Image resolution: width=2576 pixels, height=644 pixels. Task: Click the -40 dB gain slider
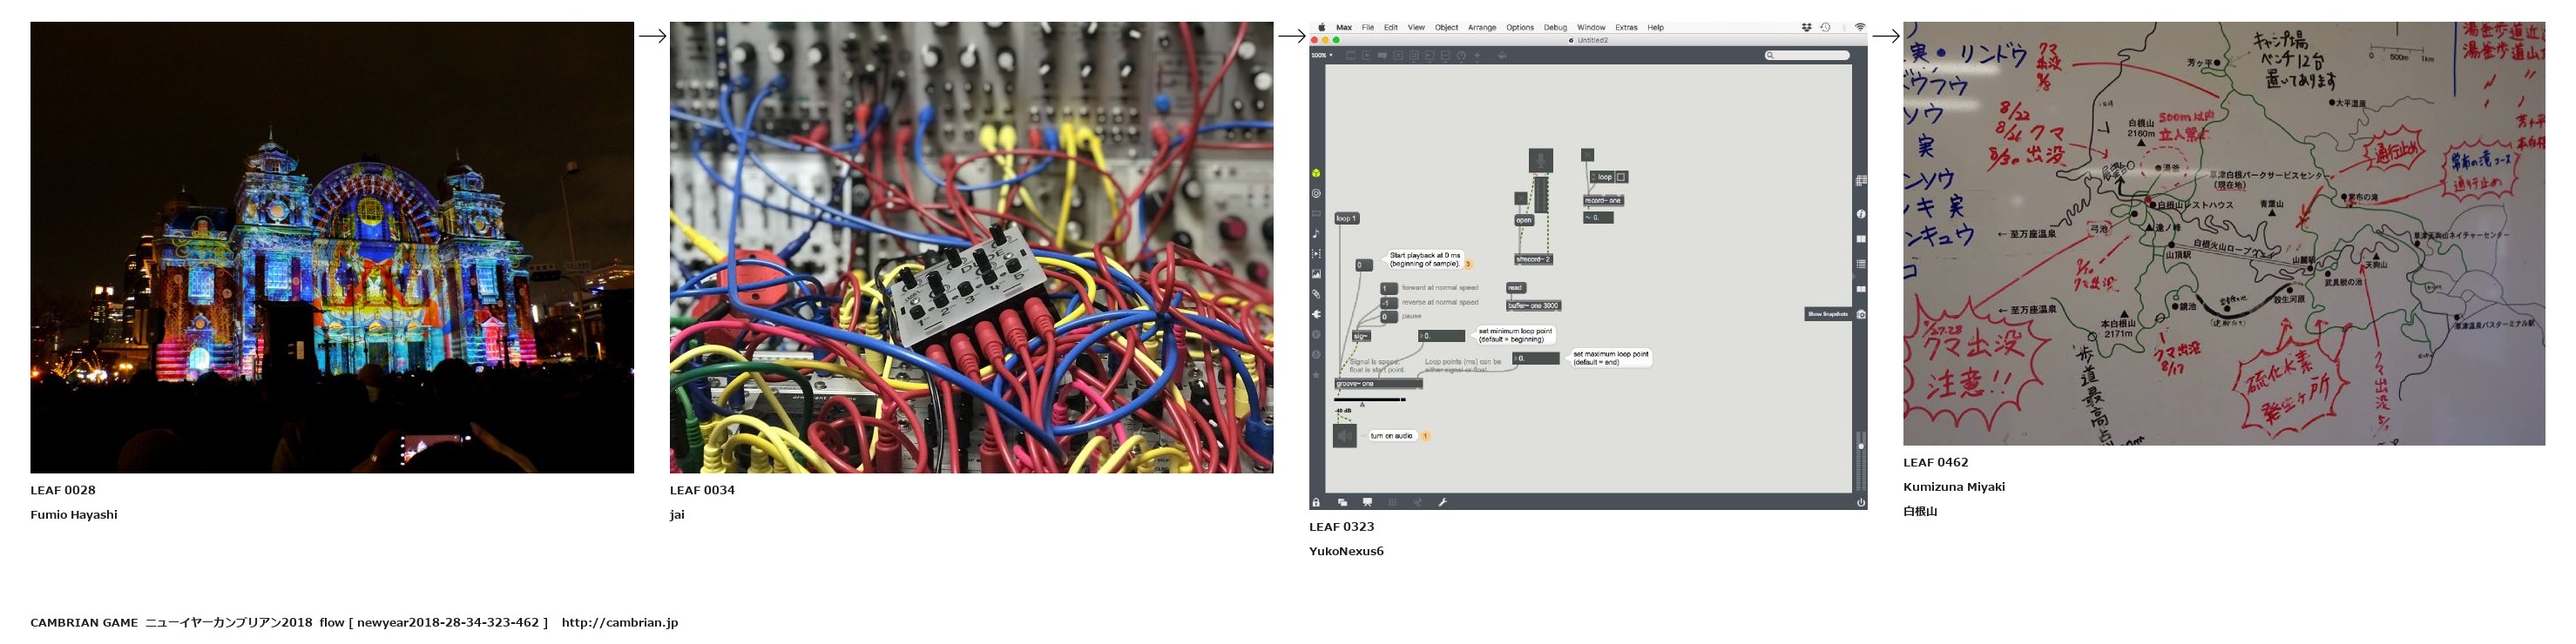click(1370, 399)
